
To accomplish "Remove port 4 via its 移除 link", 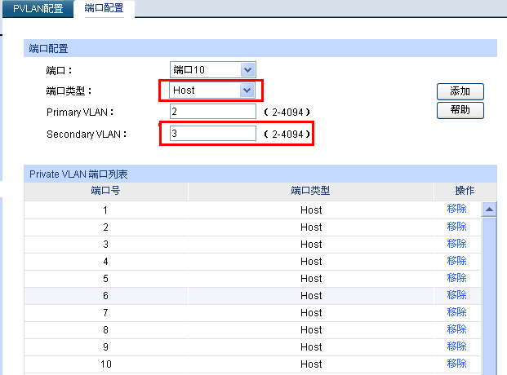I will tap(456, 261).
